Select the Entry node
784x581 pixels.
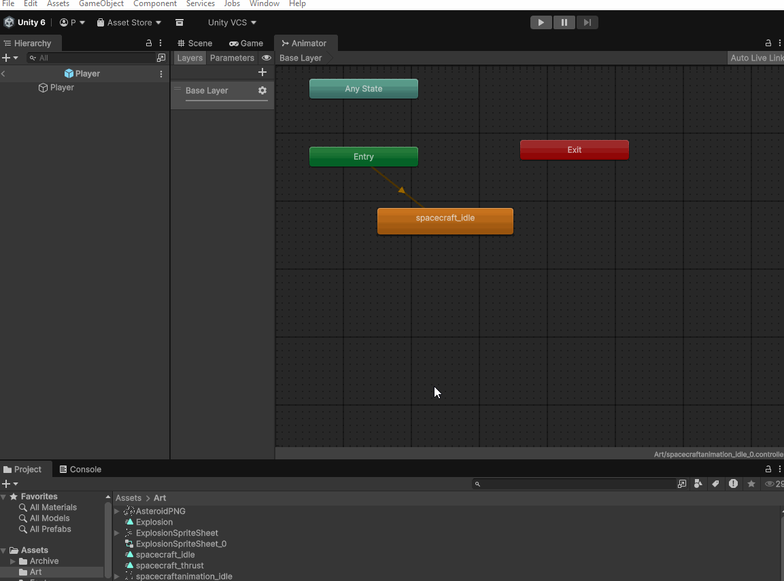coord(364,157)
